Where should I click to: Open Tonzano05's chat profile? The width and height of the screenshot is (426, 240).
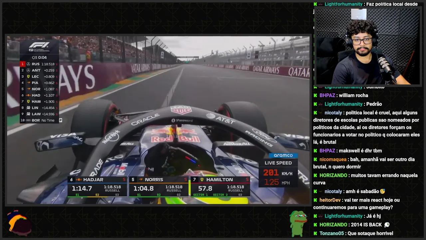(x=331, y=233)
